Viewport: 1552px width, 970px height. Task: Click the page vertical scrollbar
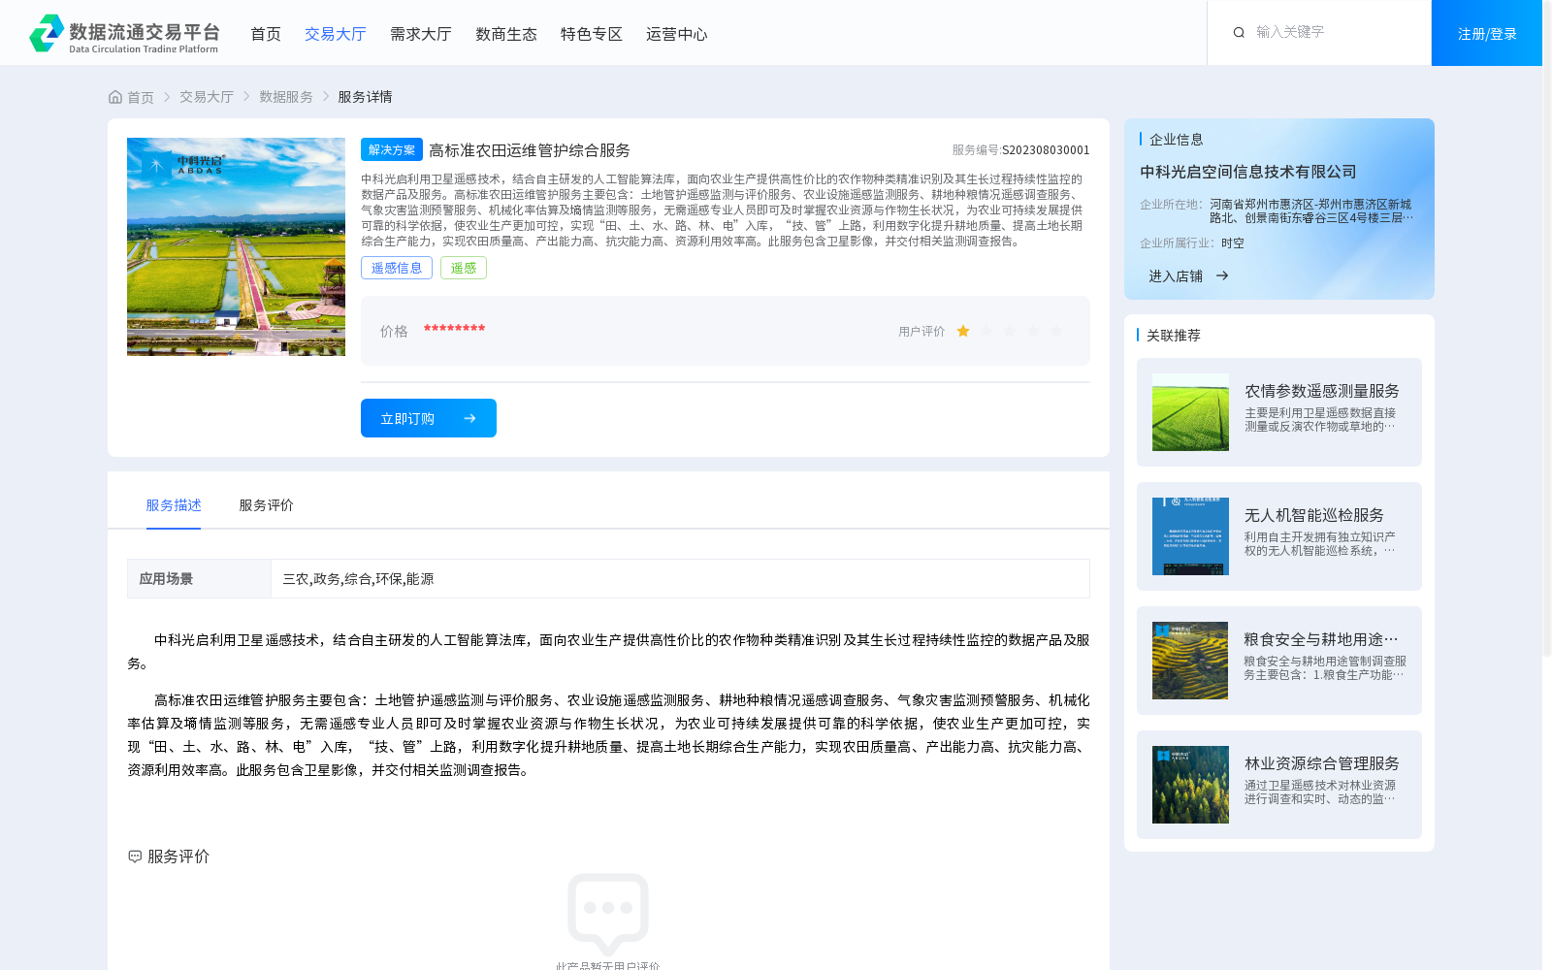1547,330
